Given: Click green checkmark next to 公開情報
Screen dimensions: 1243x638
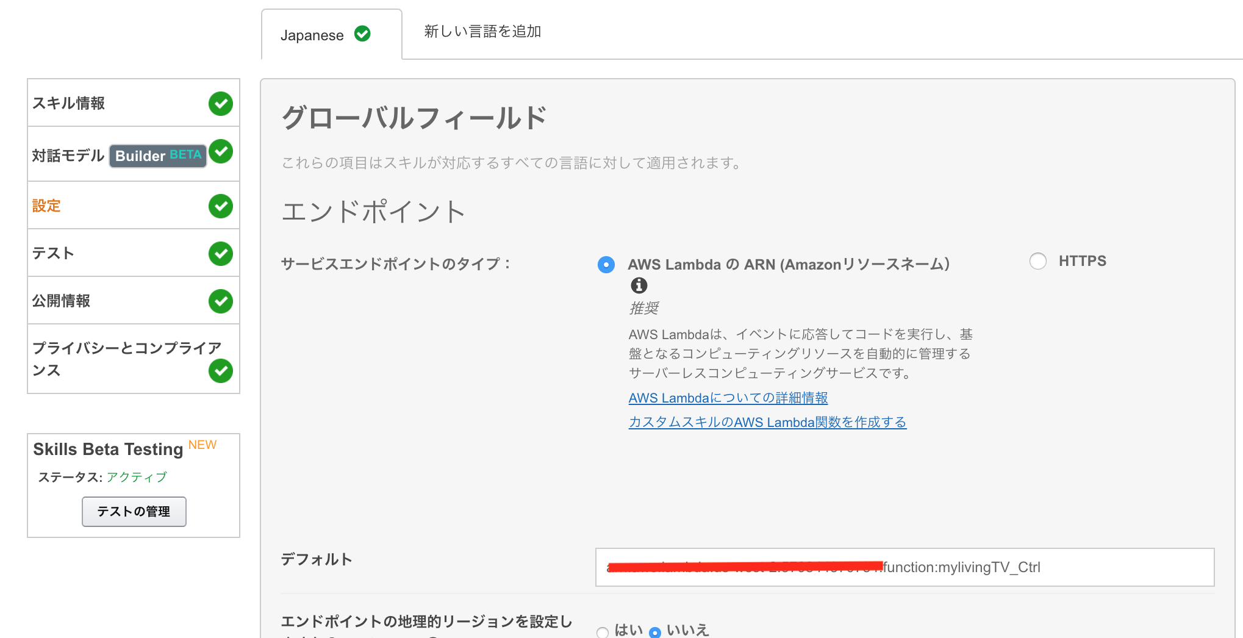Looking at the screenshot, I should tap(221, 301).
